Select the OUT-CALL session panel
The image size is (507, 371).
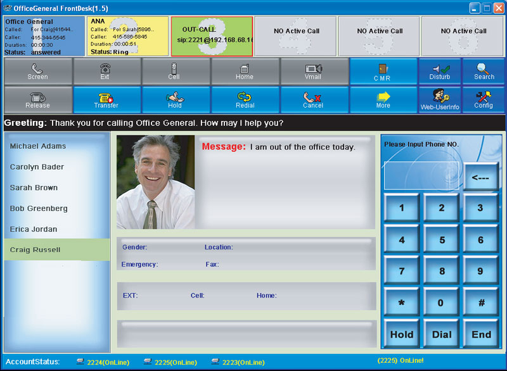211,35
